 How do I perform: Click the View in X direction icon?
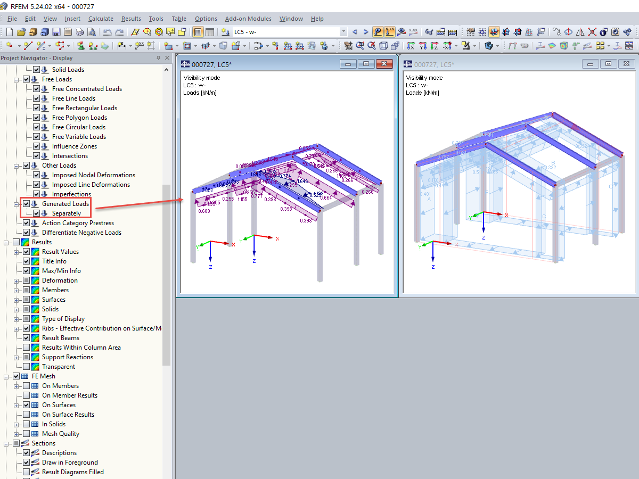coord(411,46)
